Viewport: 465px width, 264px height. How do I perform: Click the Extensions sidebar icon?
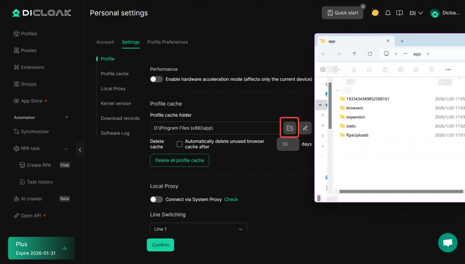[16, 67]
